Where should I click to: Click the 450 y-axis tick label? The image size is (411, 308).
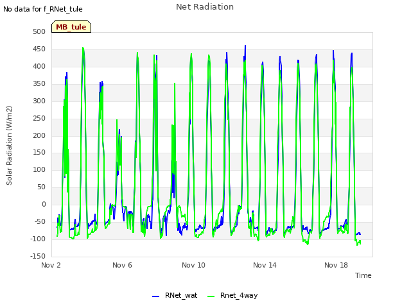pos(39,49)
